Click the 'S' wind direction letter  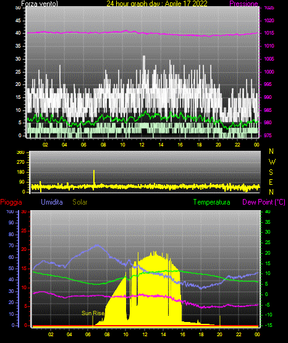(x=271, y=172)
